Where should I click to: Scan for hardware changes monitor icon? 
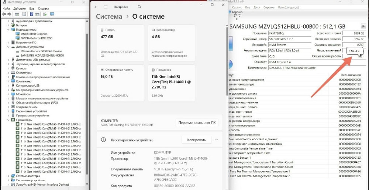tap(52, 14)
